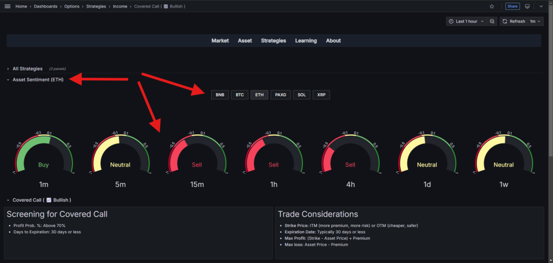Click 'Profit Prob. %: Above 70%' text
553x263 pixels.
pyautogui.click(x=39, y=226)
